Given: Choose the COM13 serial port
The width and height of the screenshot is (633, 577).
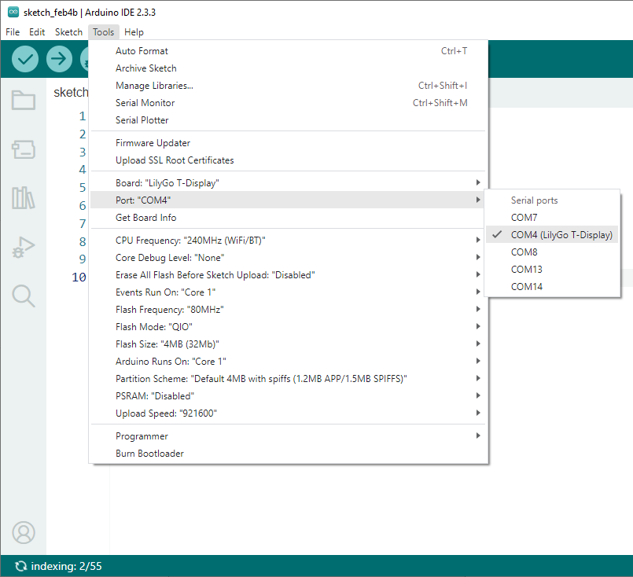Looking at the screenshot, I should click(x=527, y=269).
